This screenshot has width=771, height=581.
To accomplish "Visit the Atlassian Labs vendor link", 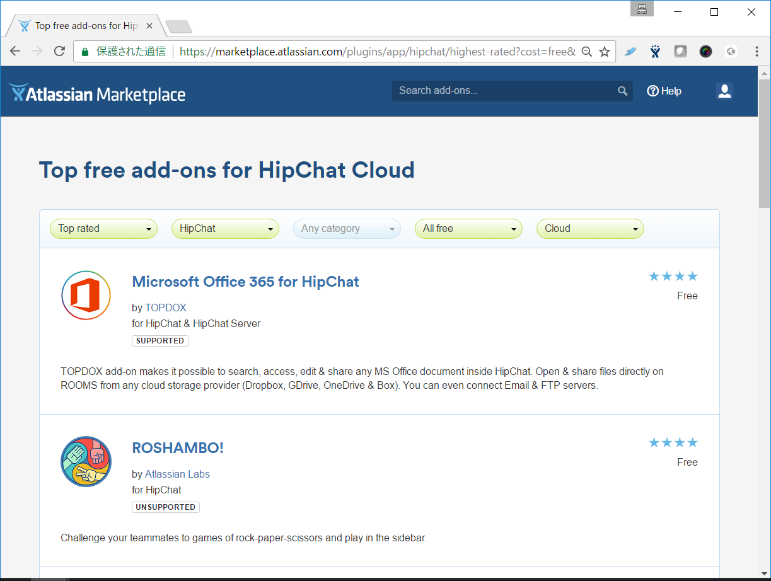I will coord(177,474).
